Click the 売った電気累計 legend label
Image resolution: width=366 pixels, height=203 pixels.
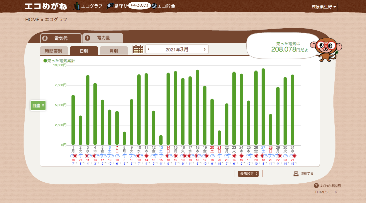pos(59,61)
